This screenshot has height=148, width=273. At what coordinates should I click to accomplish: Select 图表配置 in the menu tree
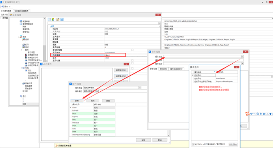(28, 86)
